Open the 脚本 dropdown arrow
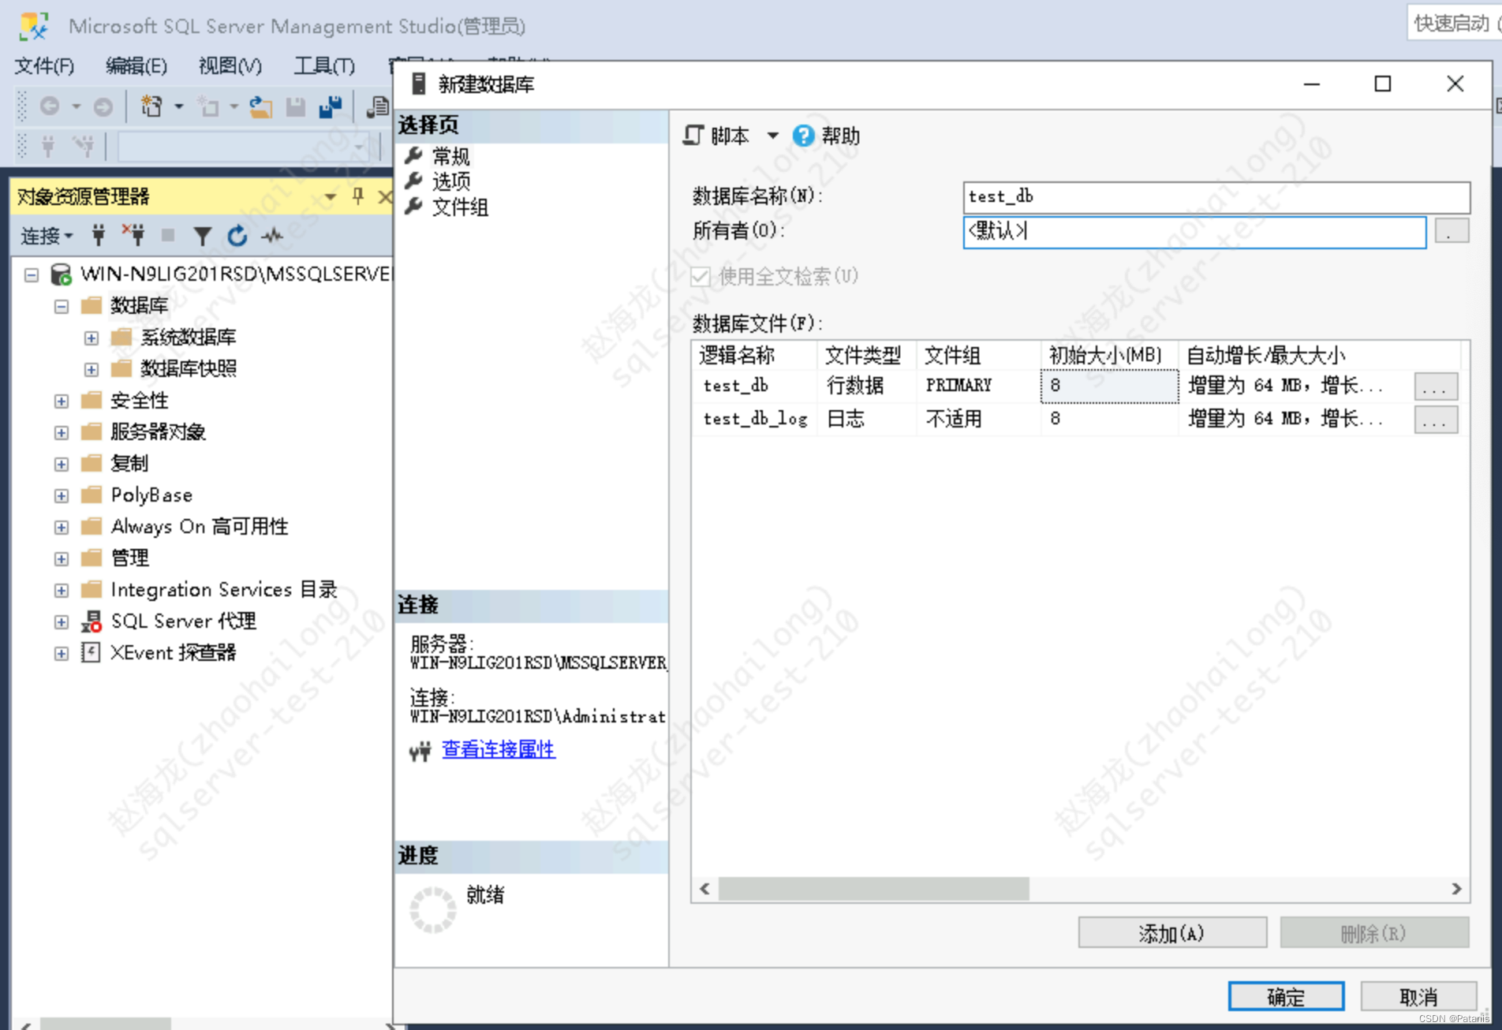 pos(772,136)
